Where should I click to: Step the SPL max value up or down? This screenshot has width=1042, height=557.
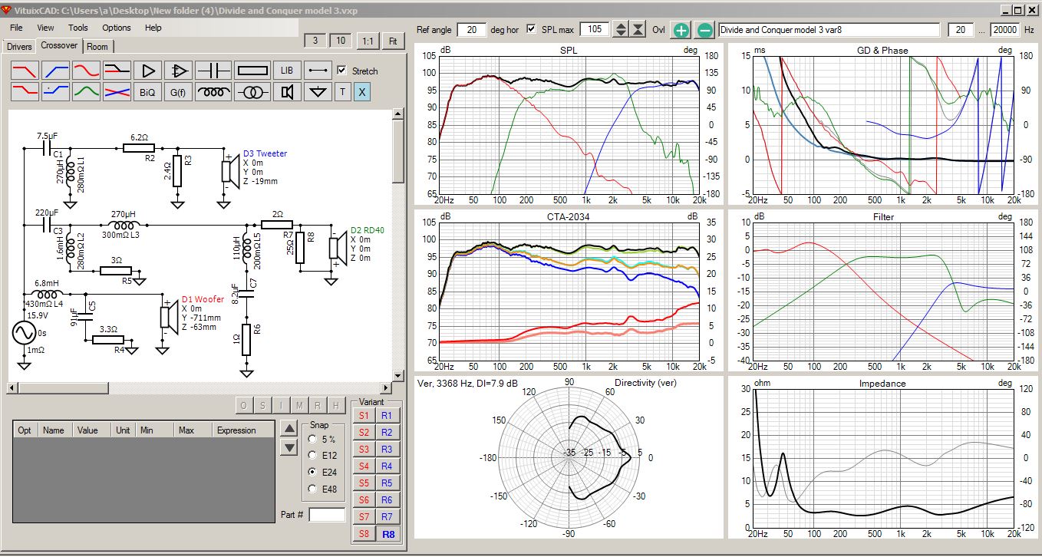pyautogui.click(x=621, y=30)
